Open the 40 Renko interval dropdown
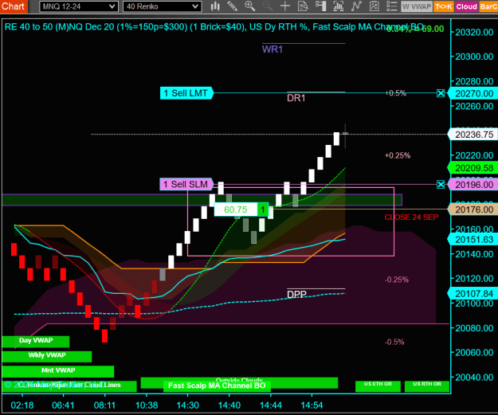Image resolution: width=498 pixels, height=415 pixels. click(163, 6)
